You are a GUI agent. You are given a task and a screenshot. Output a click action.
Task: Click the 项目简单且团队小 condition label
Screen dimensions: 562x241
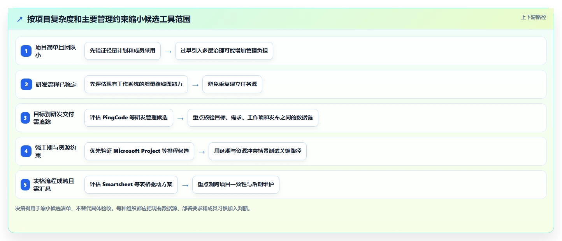coord(56,51)
